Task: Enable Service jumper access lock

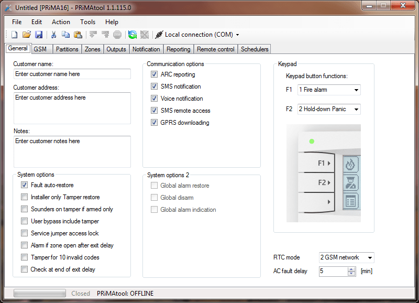Action: tap(24, 233)
